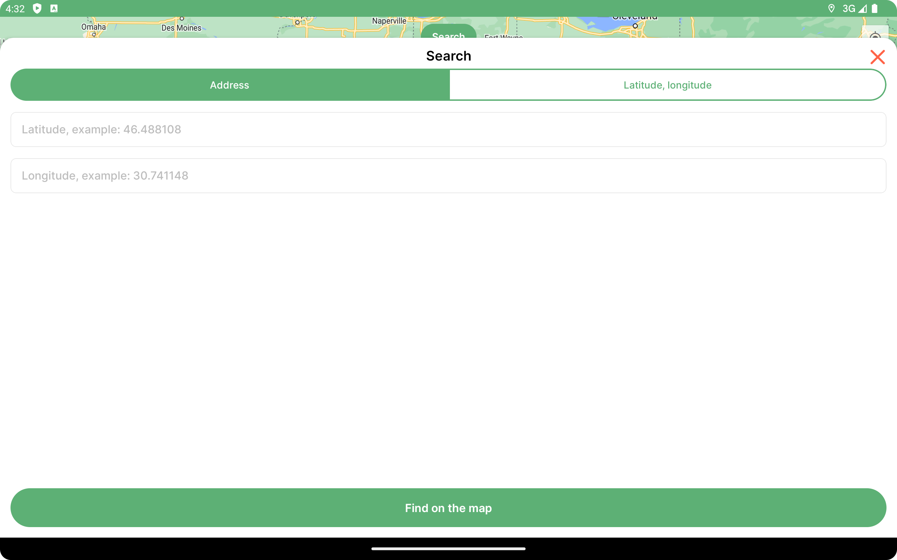
Task: Click Des Moines label on the map
Action: pos(181,28)
